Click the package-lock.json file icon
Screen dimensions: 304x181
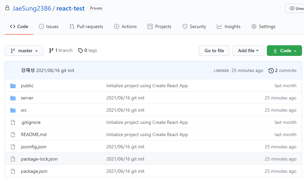pos(13,159)
